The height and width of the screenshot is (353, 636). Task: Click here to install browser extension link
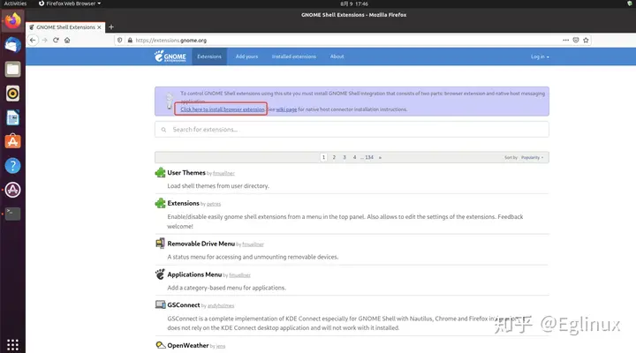223,109
